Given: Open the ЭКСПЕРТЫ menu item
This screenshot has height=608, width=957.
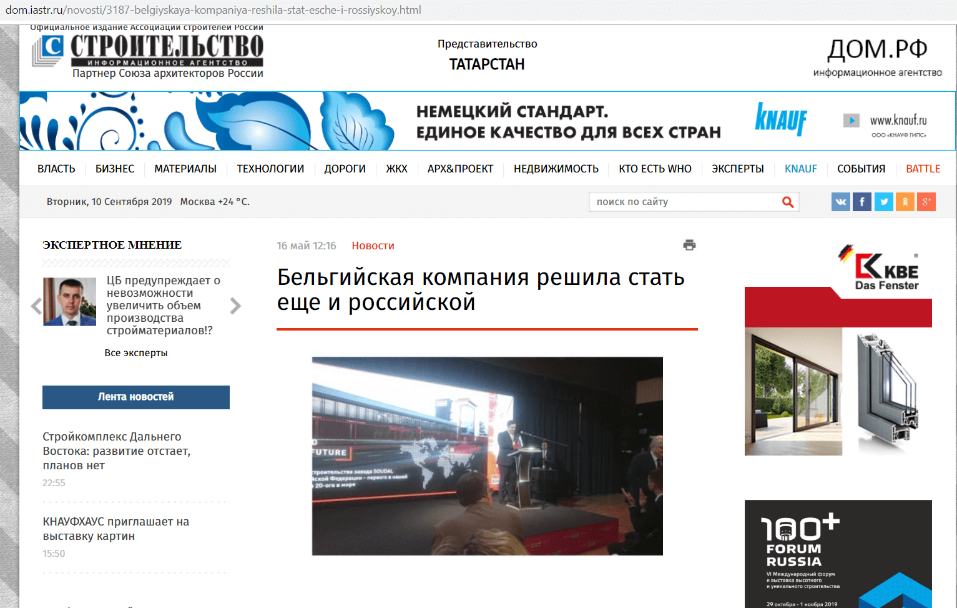Looking at the screenshot, I should pos(738,169).
